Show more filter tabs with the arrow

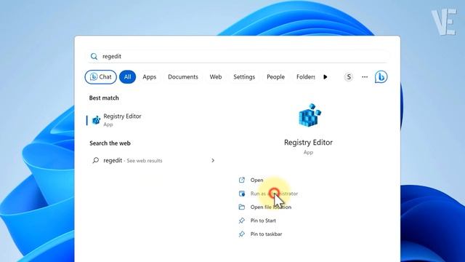(325, 77)
